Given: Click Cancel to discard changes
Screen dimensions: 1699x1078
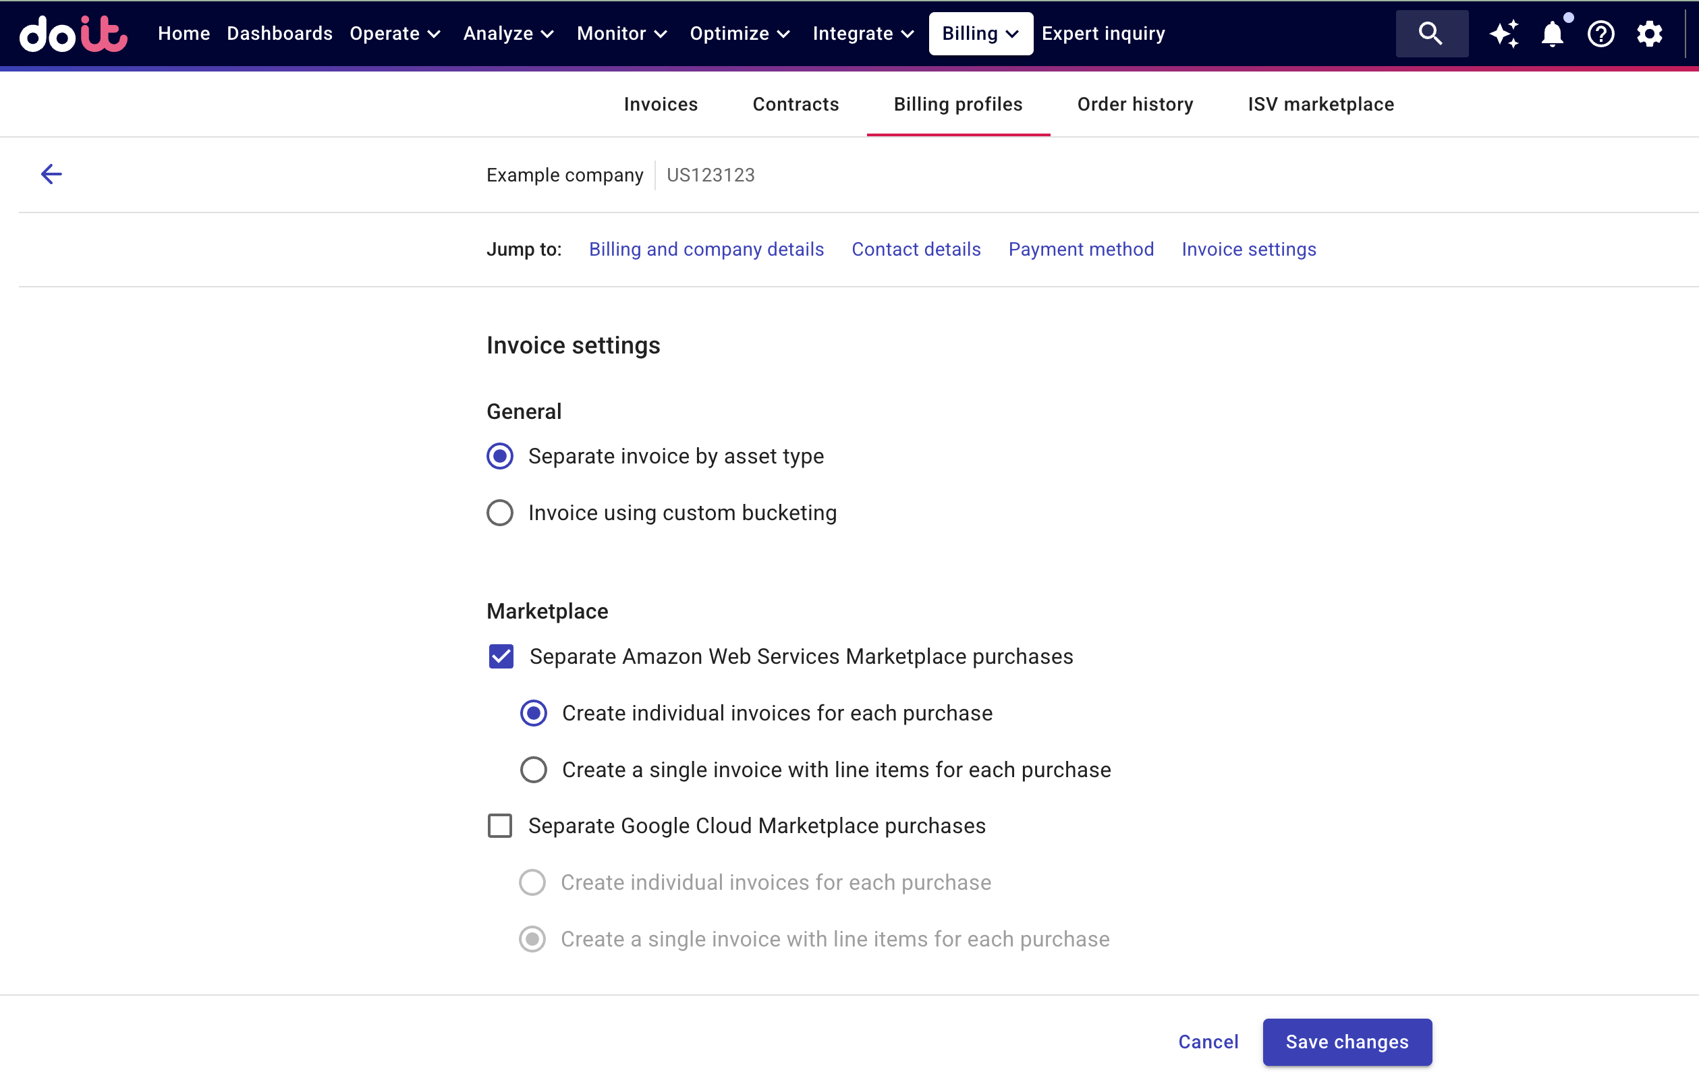Looking at the screenshot, I should (1208, 1042).
